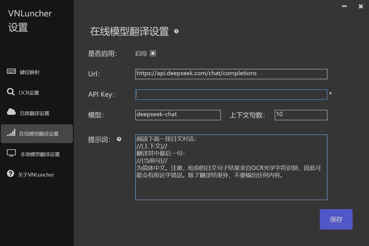Click the monitor icon for 本地模型翻译设置

click(11, 153)
